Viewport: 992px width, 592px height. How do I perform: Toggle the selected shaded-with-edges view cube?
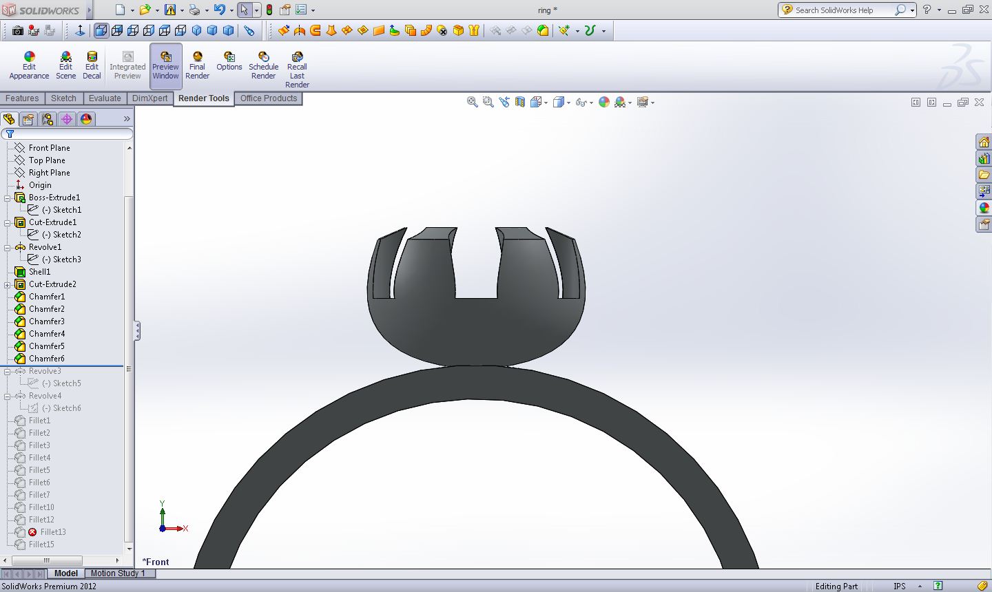tap(101, 30)
